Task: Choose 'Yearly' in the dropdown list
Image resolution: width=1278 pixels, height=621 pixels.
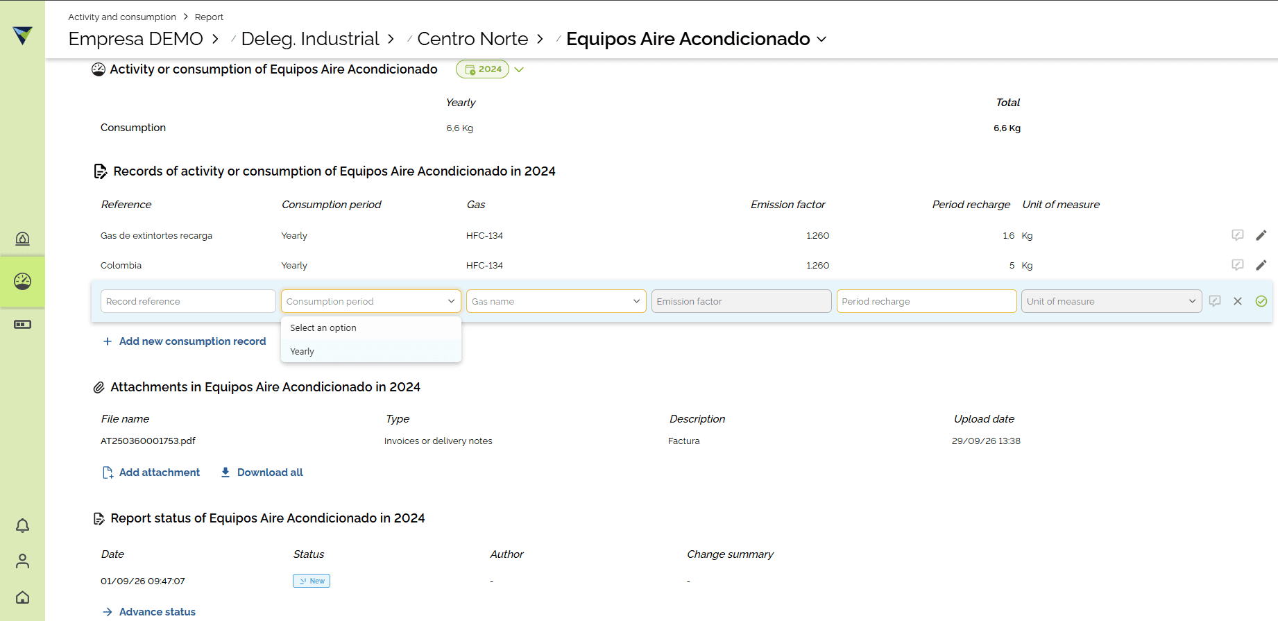Action: pos(371,352)
